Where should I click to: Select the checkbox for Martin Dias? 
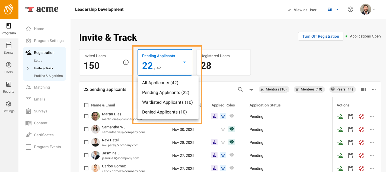click(86, 116)
